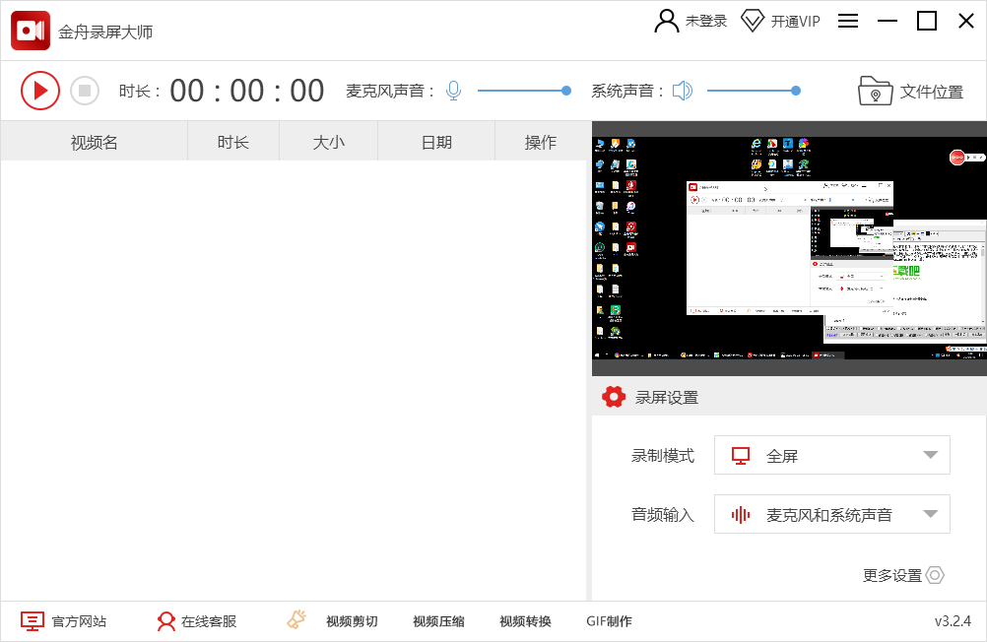Open the 开通VIP link
The width and height of the screenshot is (987, 642).
tap(796, 22)
